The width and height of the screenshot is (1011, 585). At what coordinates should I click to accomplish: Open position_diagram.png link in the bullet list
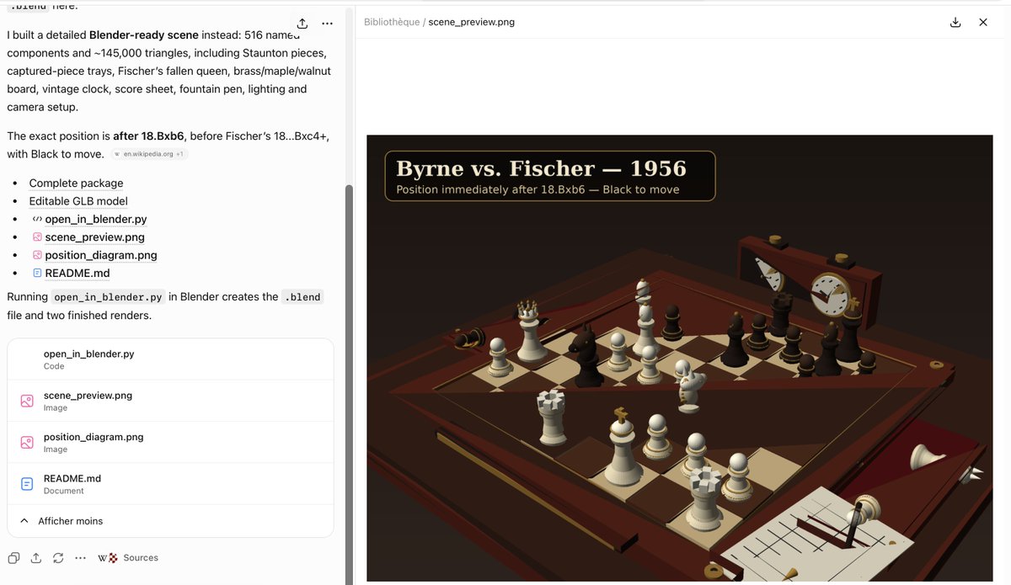point(101,255)
